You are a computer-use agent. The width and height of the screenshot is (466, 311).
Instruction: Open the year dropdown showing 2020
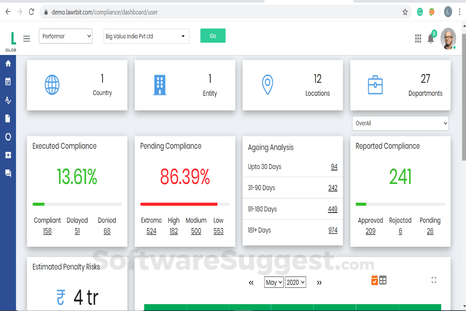(x=296, y=282)
